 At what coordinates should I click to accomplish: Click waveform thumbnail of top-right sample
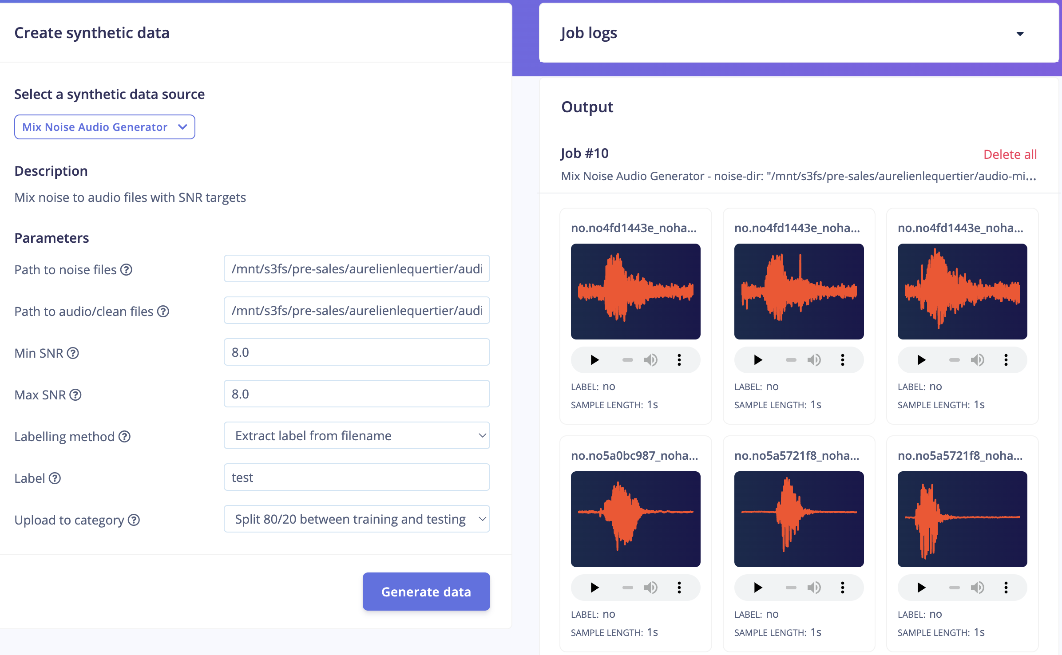click(962, 292)
